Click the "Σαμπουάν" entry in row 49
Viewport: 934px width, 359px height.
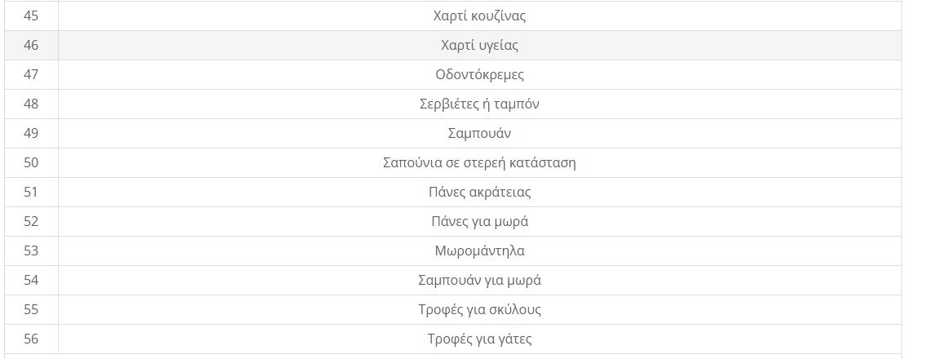479,134
